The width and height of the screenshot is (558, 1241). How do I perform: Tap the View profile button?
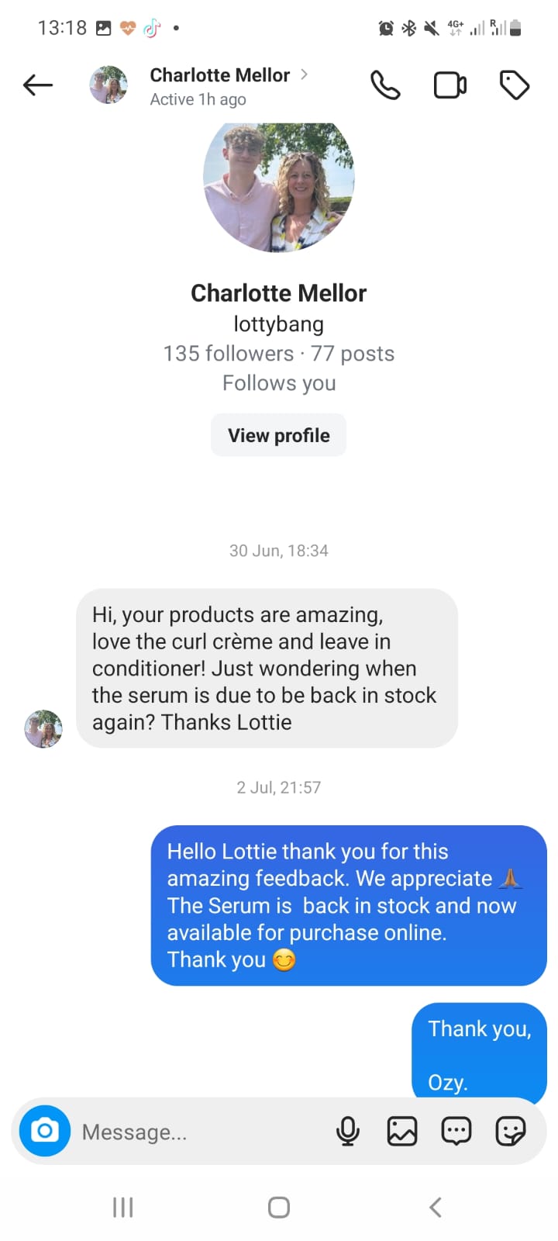[278, 435]
